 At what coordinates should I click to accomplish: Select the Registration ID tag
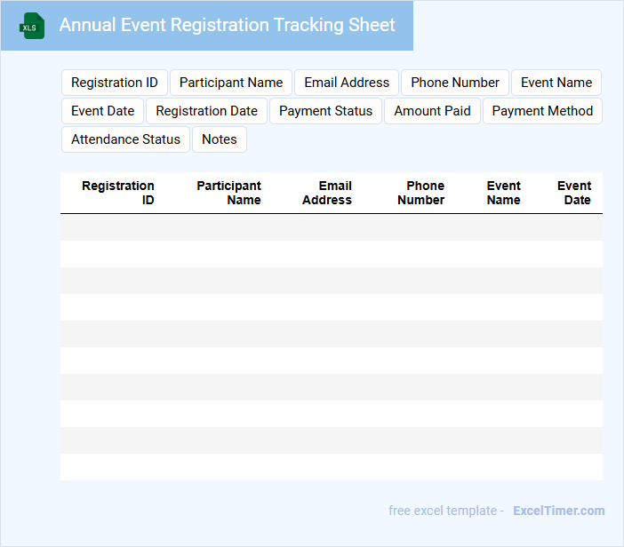pos(115,83)
